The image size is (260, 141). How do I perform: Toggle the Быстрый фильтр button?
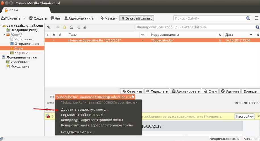137,18
